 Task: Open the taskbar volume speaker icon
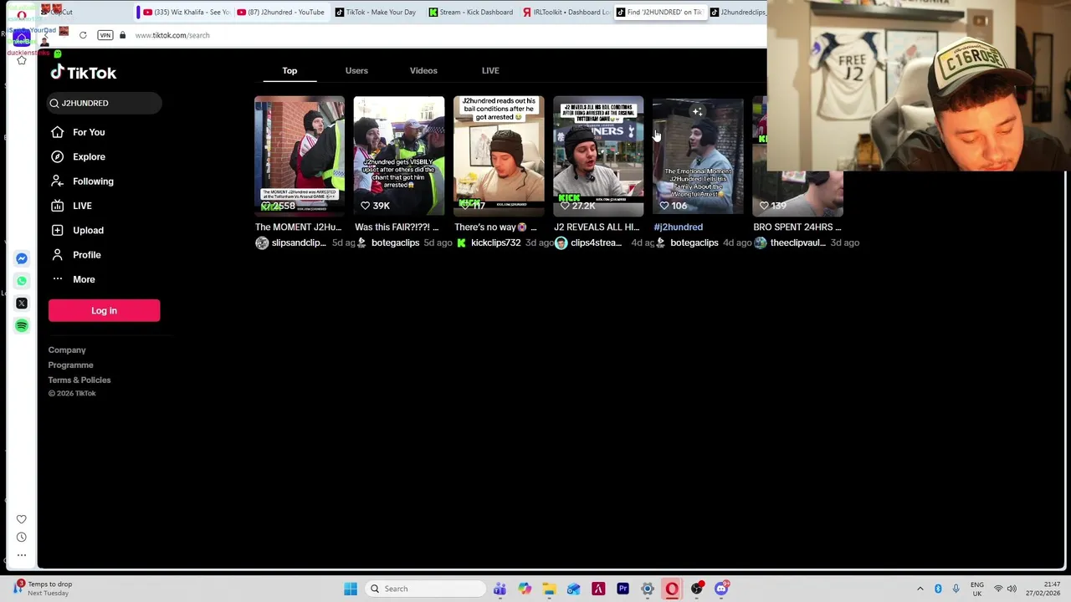[x=1012, y=589]
